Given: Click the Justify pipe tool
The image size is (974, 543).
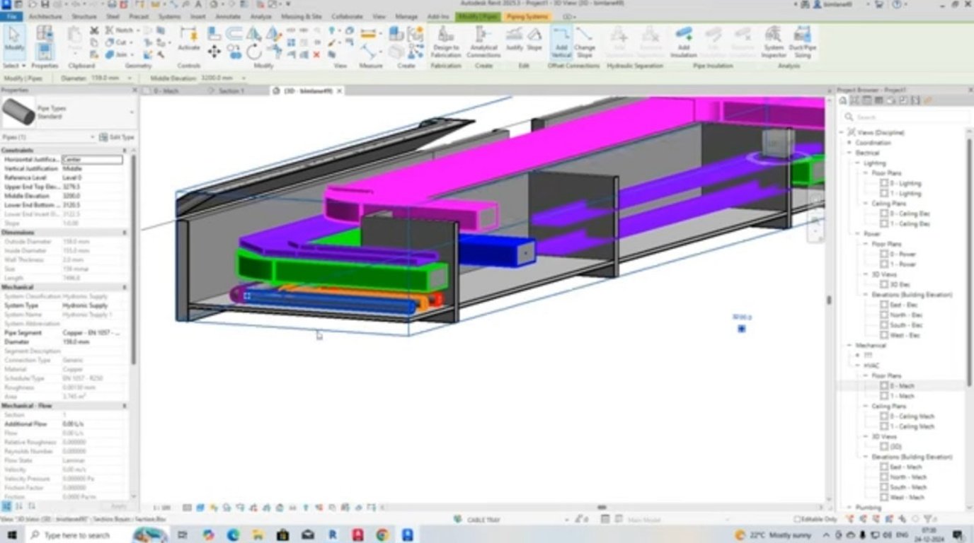Looking at the screenshot, I should [515, 39].
